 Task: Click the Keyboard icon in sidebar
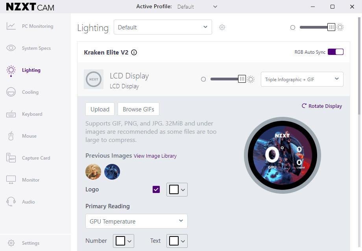[x=11, y=114]
